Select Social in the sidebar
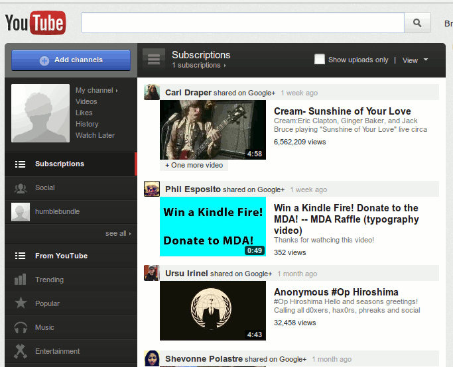 (71, 188)
